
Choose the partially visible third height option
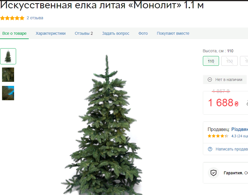tap(244, 61)
